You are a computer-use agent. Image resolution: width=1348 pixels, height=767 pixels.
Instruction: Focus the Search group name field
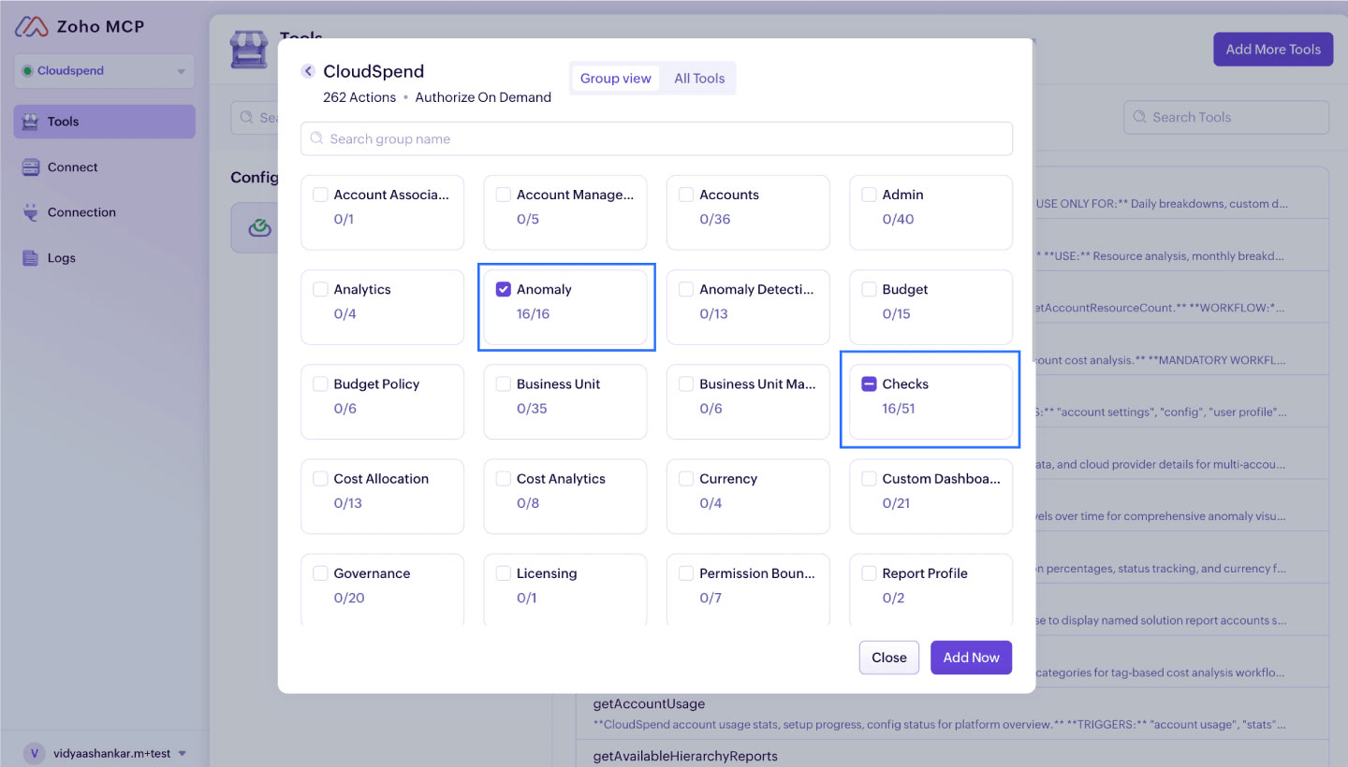pyautogui.click(x=656, y=138)
